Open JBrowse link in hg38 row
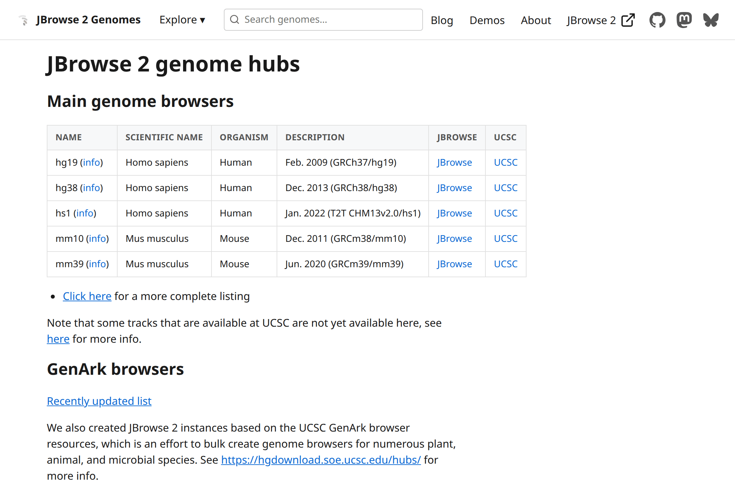Image resolution: width=735 pixels, height=481 pixels. click(x=454, y=188)
